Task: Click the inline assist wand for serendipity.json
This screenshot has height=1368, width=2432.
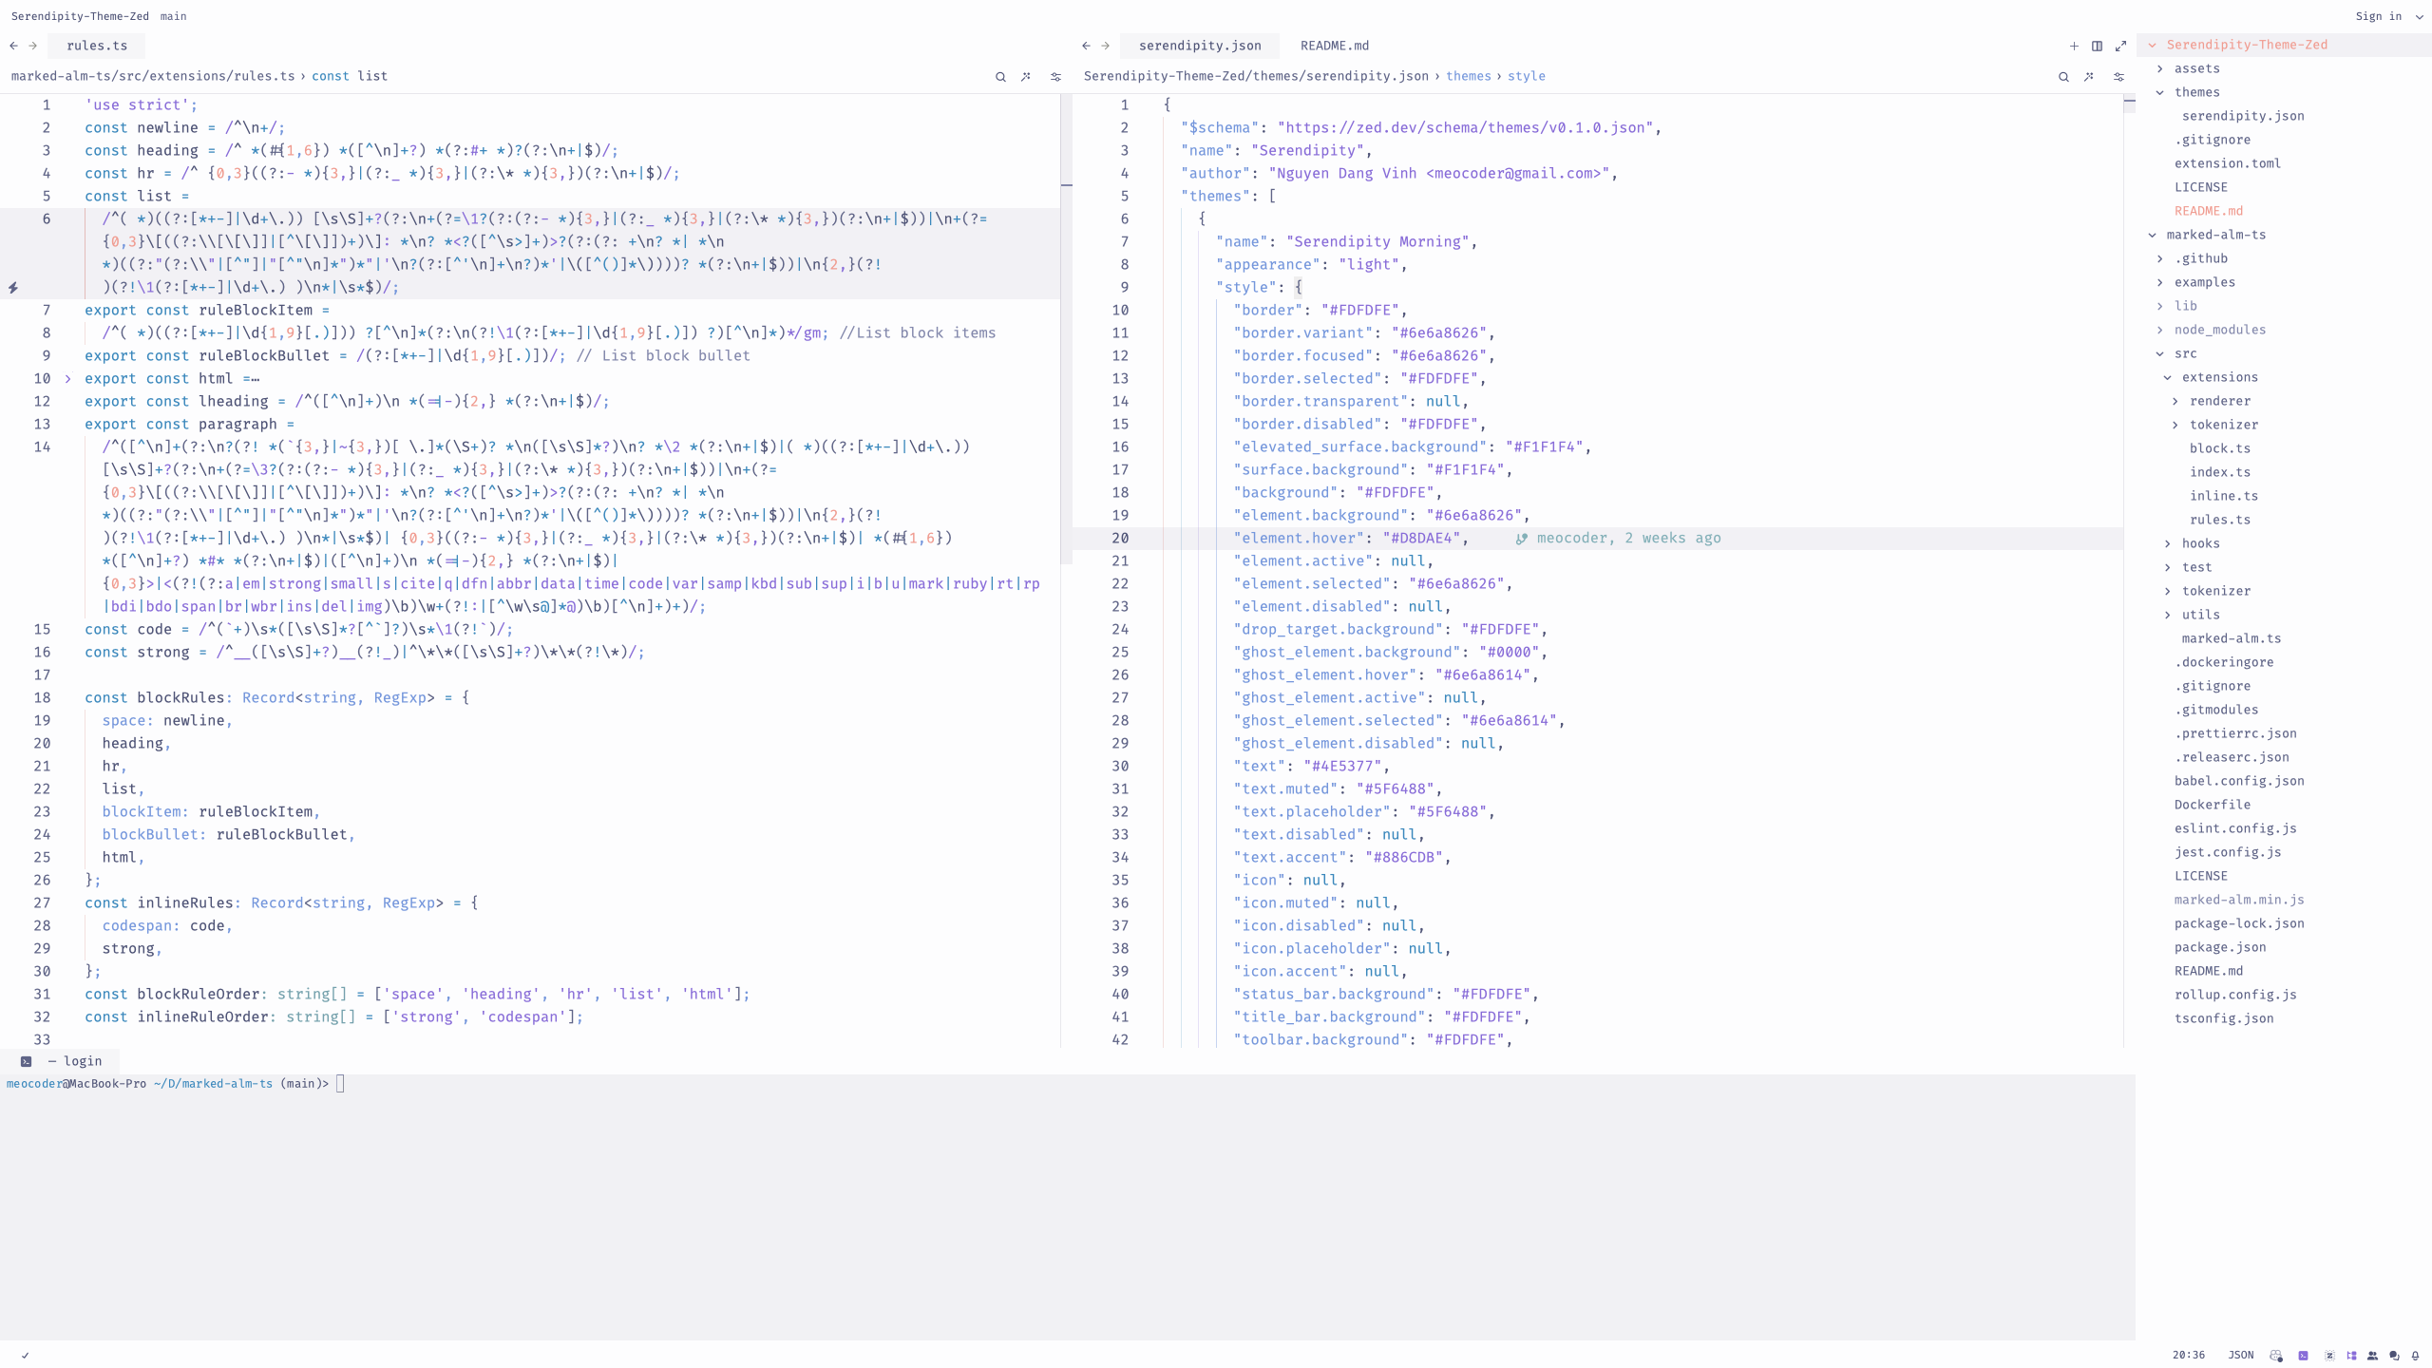Action: (x=2089, y=77)
